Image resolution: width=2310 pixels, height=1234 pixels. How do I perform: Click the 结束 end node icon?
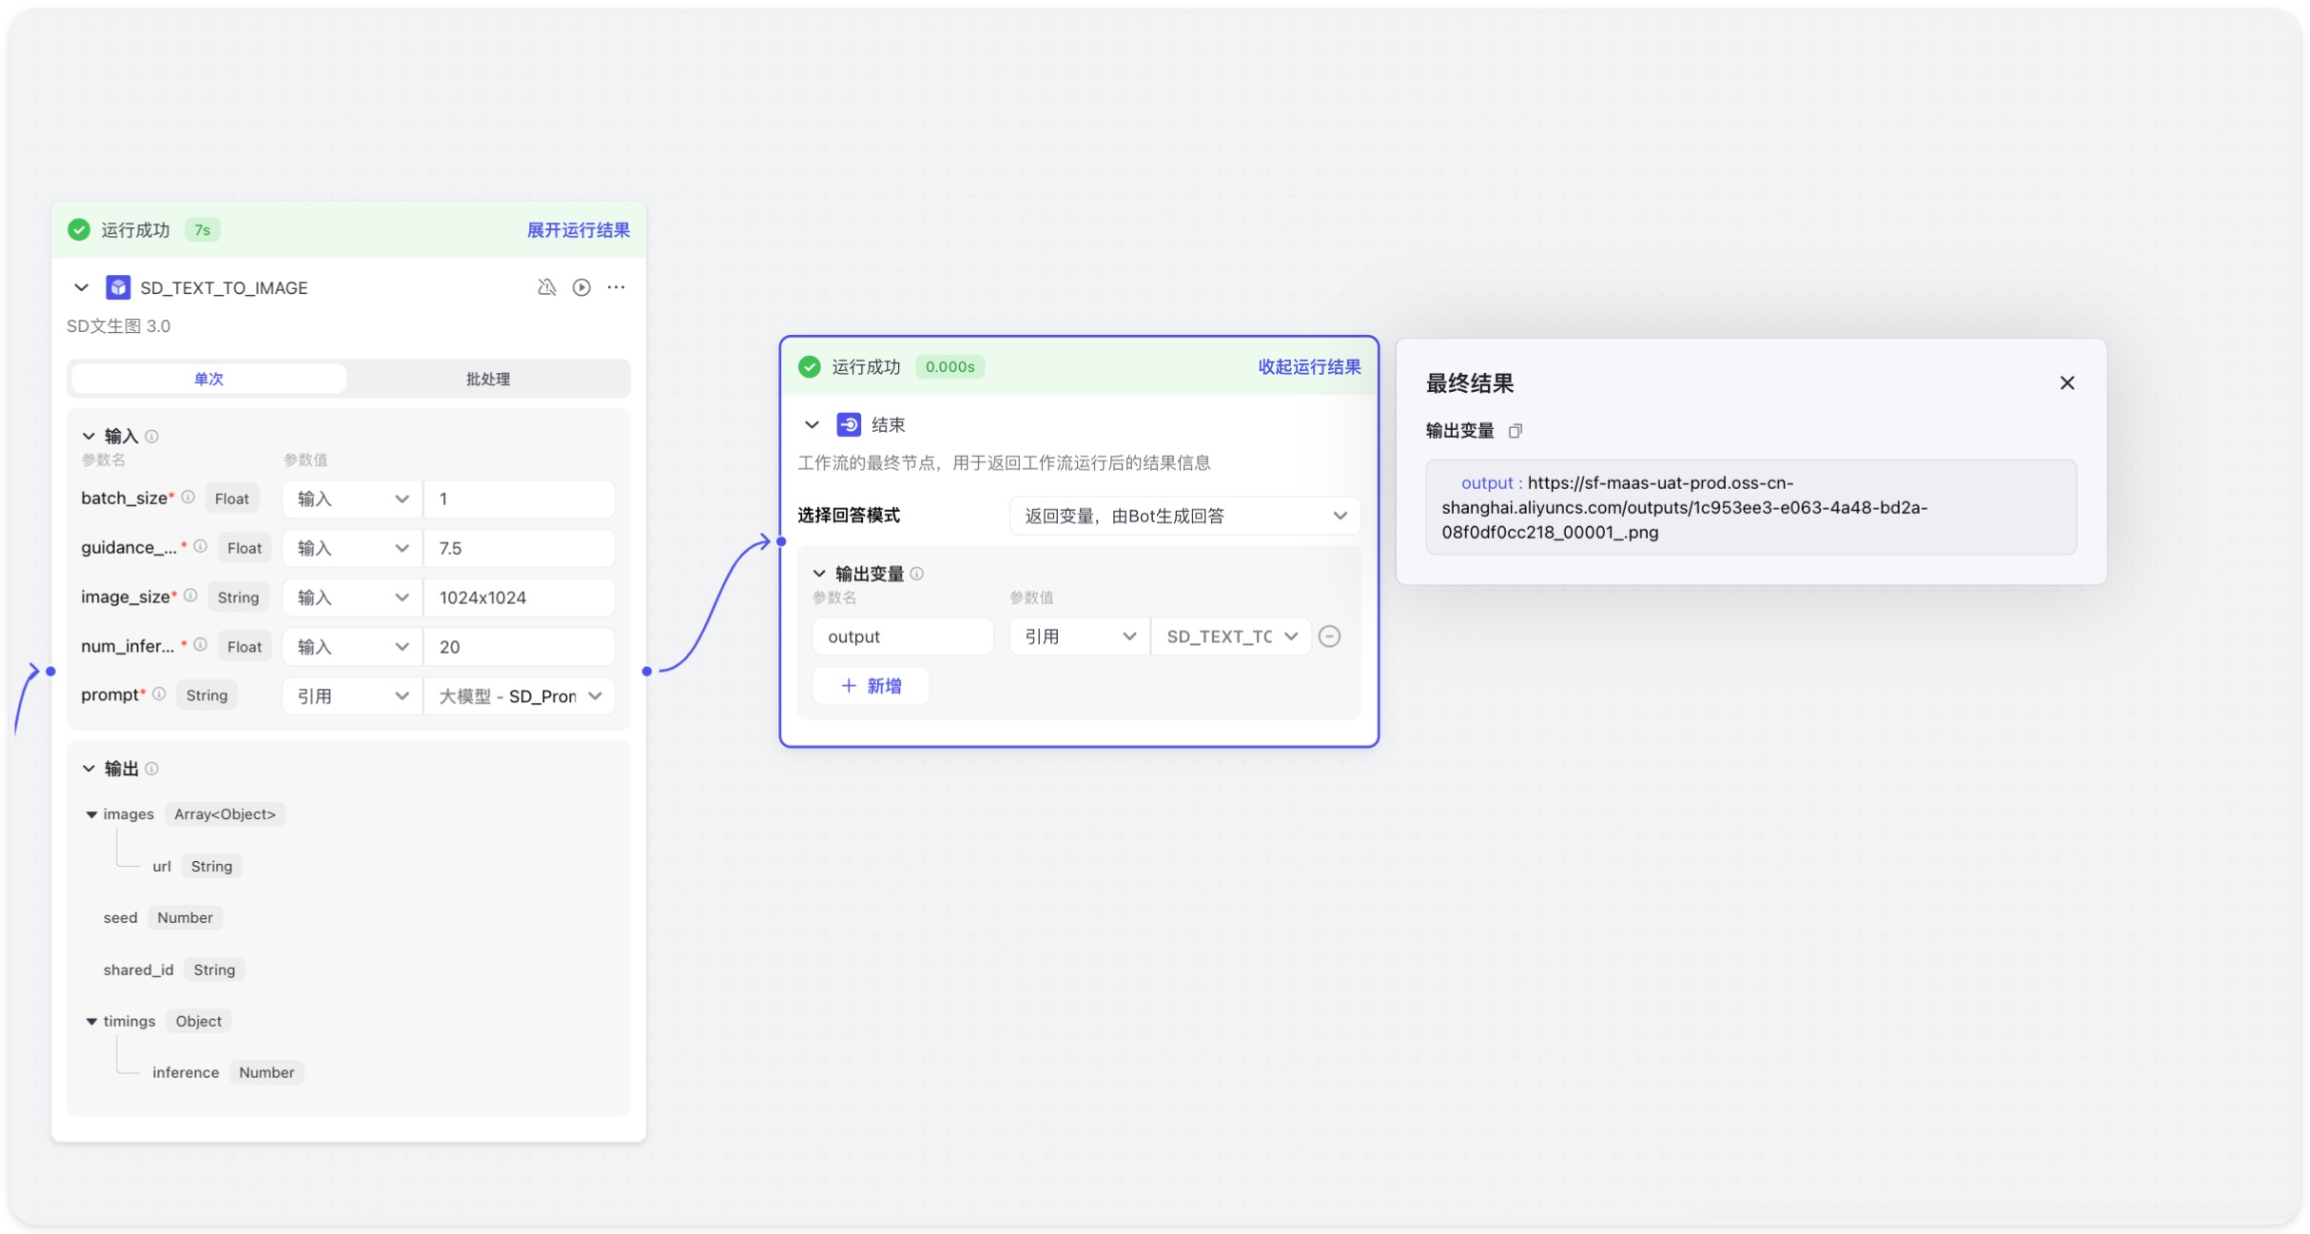[849, 424]
